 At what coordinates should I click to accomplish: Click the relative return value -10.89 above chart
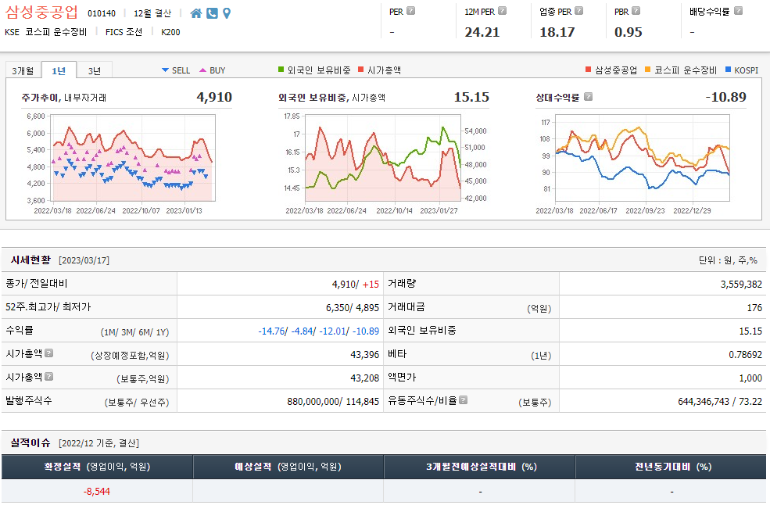725,97
